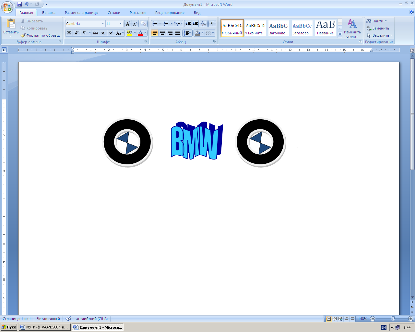Toggle subscript formatting
The height and width of the screenshot is (332, 415).
coord(103,33)
